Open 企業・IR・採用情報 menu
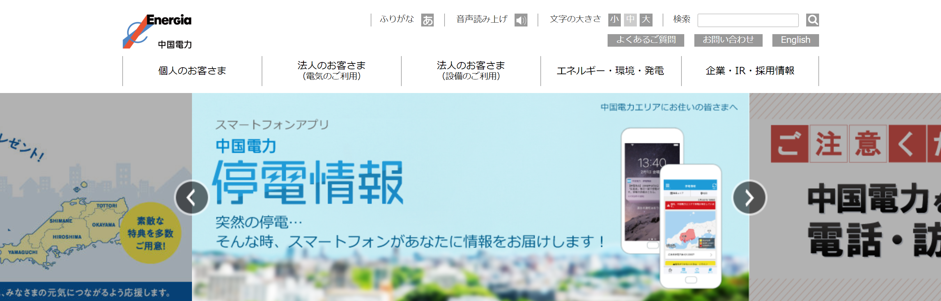The height and width of the screenshot is (301, 941). [750, 71]
